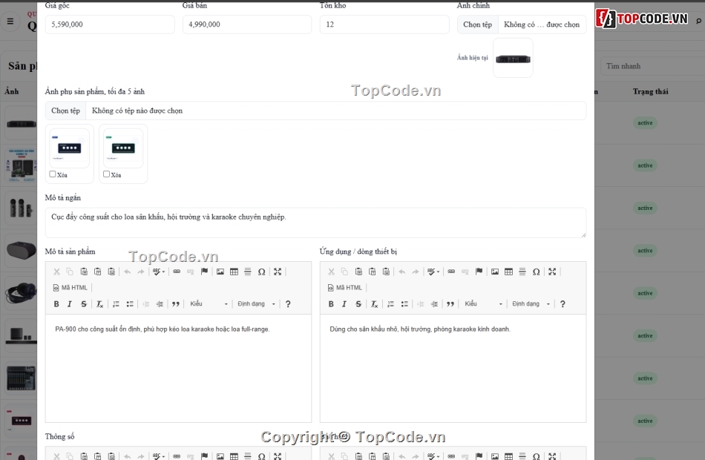Insert special character in Ứng dụng editor

[x=536, y=272]
